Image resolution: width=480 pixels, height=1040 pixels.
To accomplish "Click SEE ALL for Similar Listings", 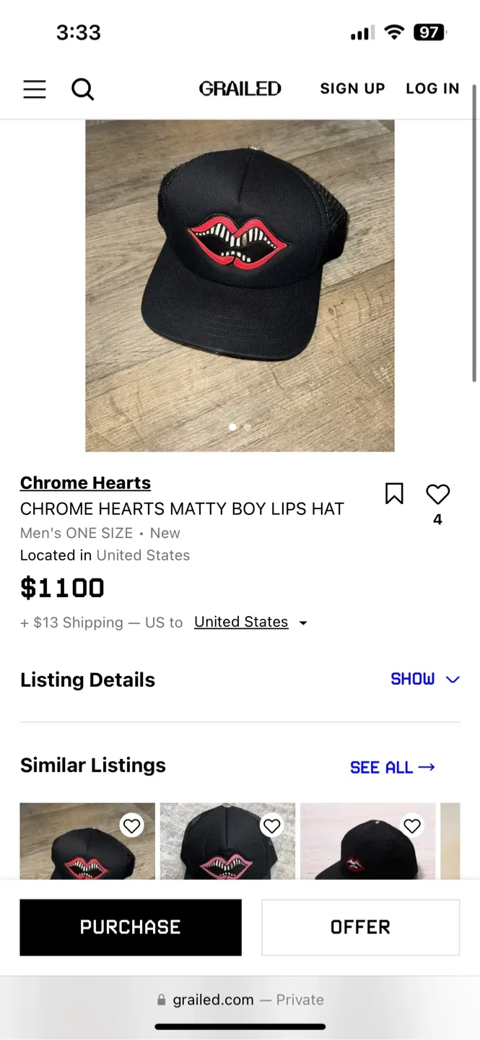I will (x=393, y=767).
